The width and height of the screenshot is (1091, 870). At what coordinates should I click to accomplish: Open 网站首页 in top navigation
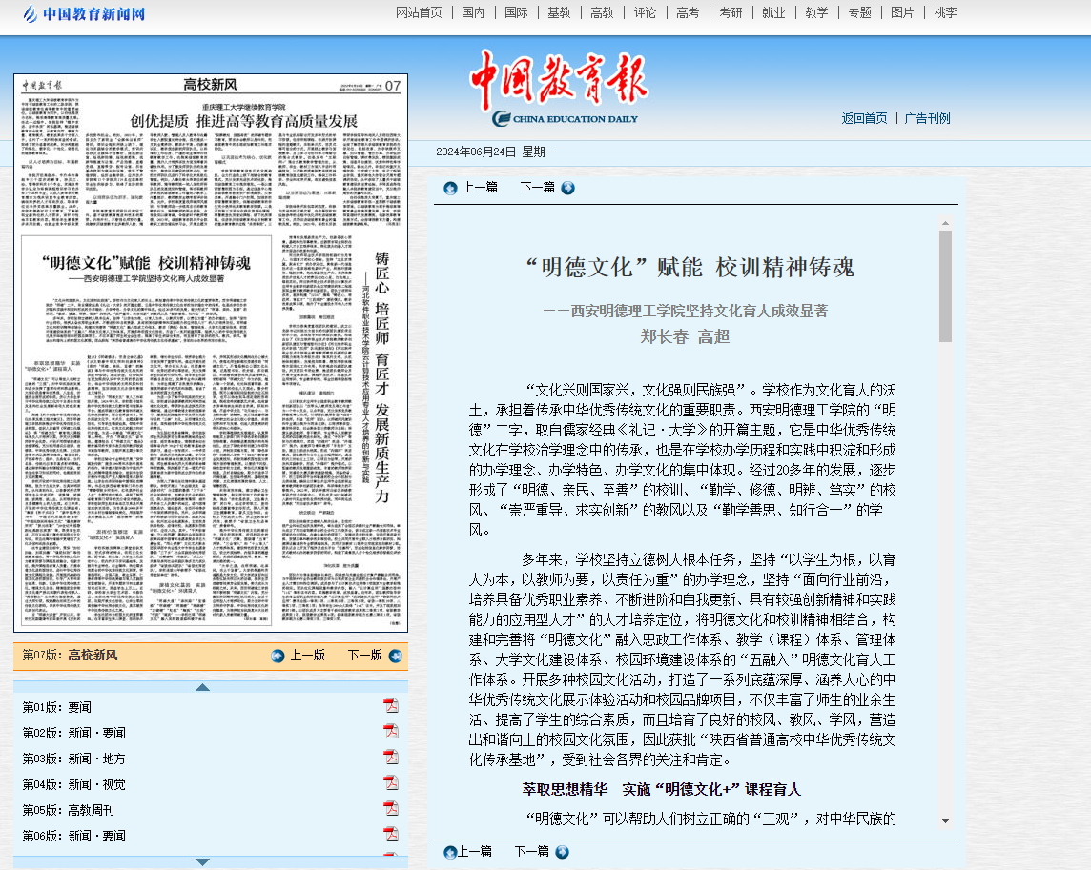click(419, 12)
